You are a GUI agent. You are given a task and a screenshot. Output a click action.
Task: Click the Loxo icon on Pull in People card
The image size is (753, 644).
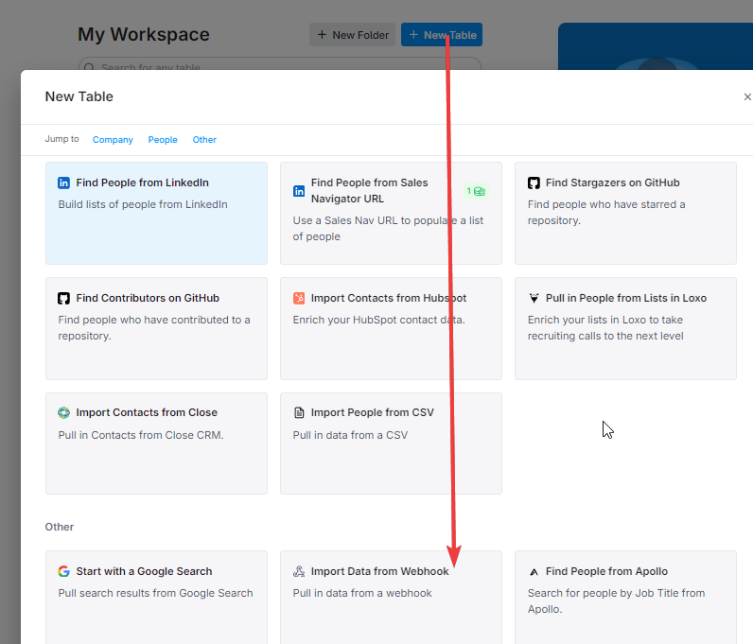[534, 299]
